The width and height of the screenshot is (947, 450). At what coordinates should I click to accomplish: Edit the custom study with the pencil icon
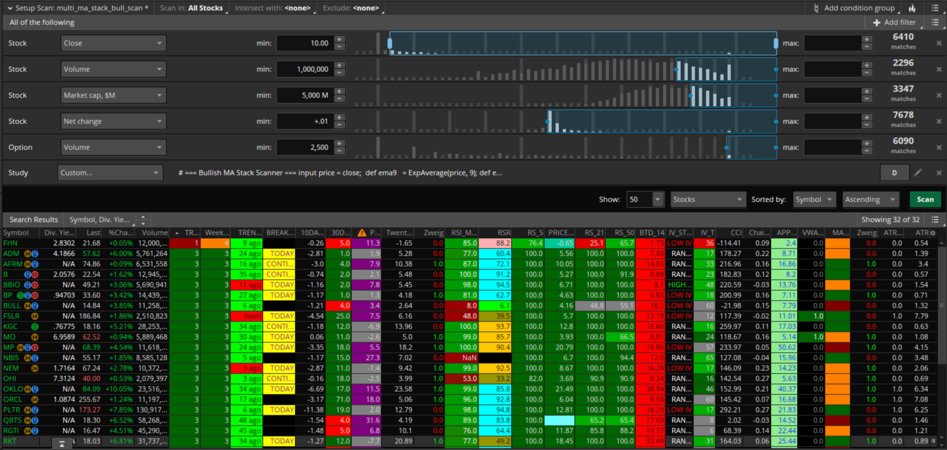click(918, 172)
